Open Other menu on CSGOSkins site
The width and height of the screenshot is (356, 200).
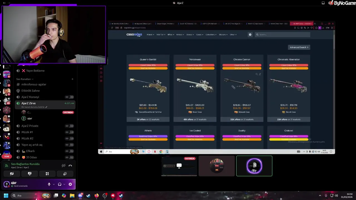pyautogui.click(x=233, y=35)
